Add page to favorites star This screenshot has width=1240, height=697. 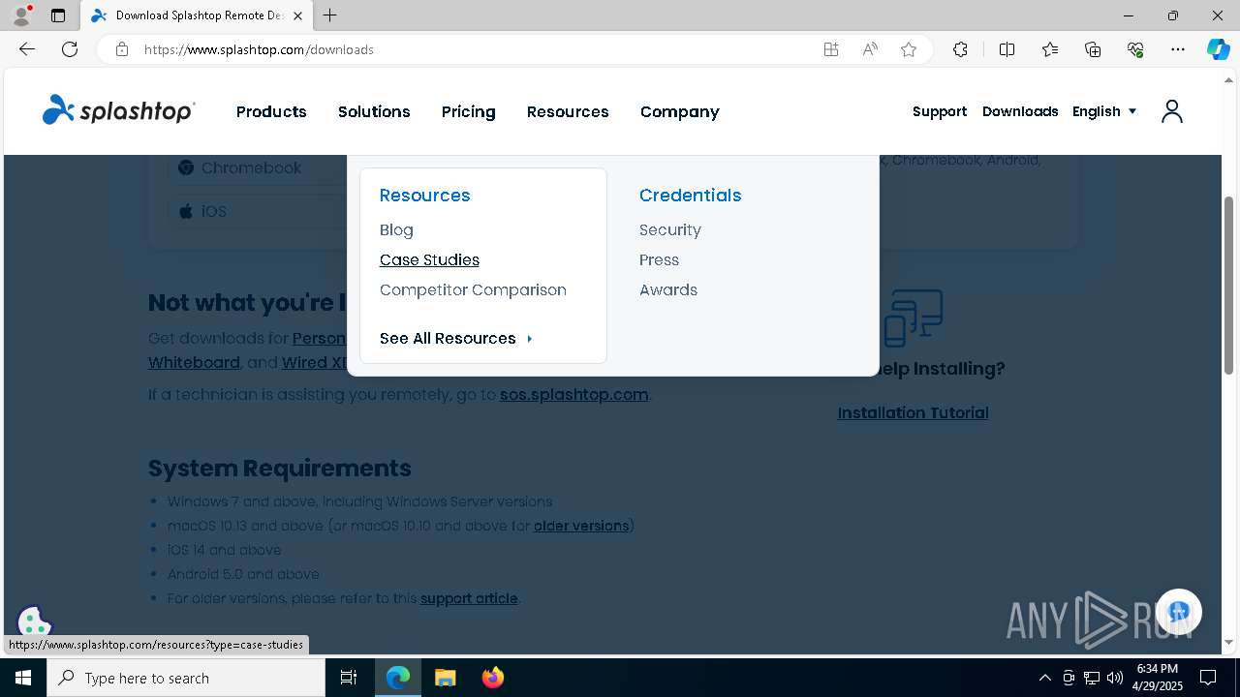click(909, 49)
